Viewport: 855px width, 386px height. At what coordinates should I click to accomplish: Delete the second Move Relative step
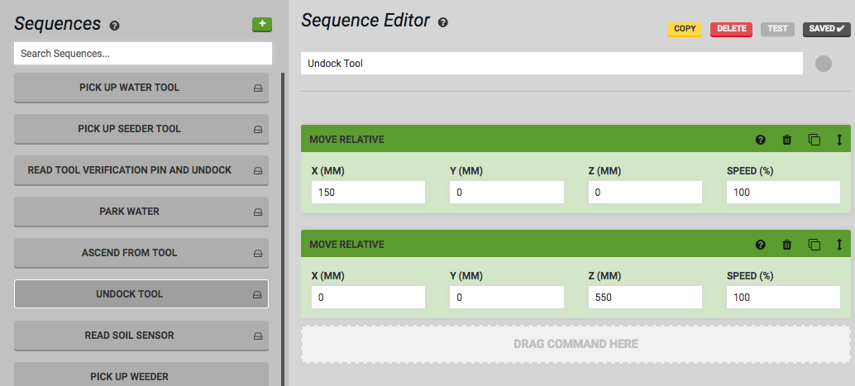pyautogui.click(x=786, y=245)
